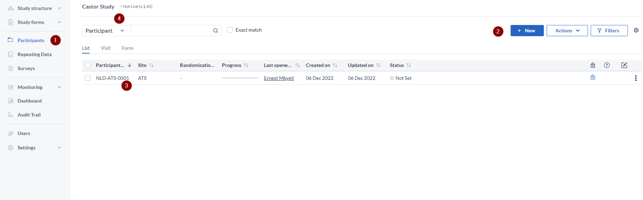The width and height of the screenshot is (643, 200).
Task: Open the three-dot menu for NLD-ATS-0001
Action: point(635,78)
